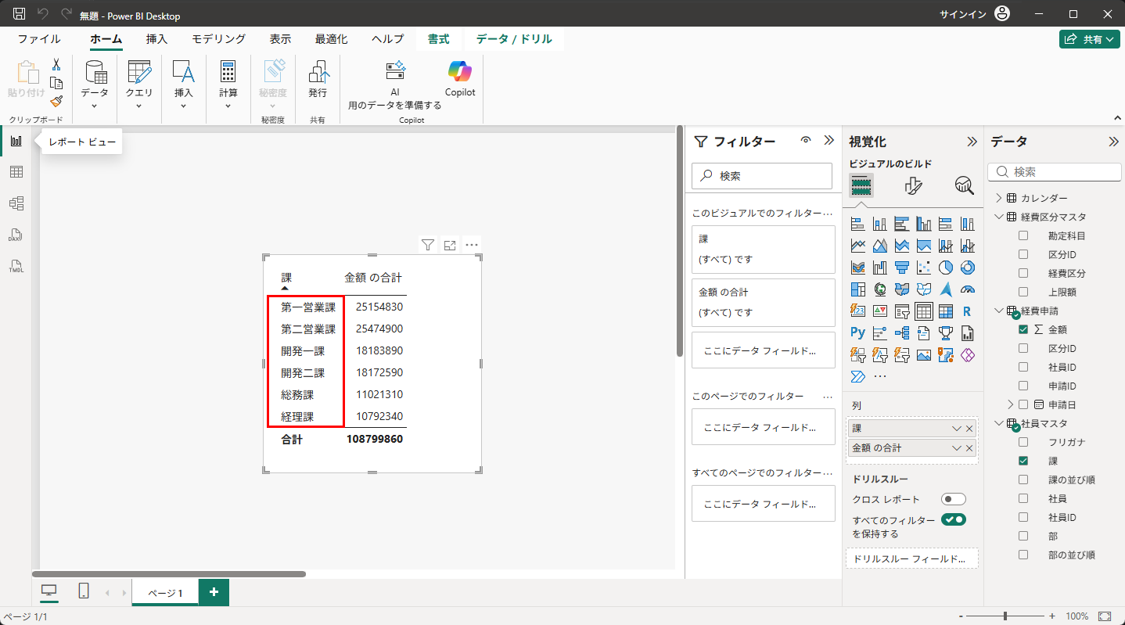Select the gauge visual
The image size is (1125, 625).
(967, 289)
